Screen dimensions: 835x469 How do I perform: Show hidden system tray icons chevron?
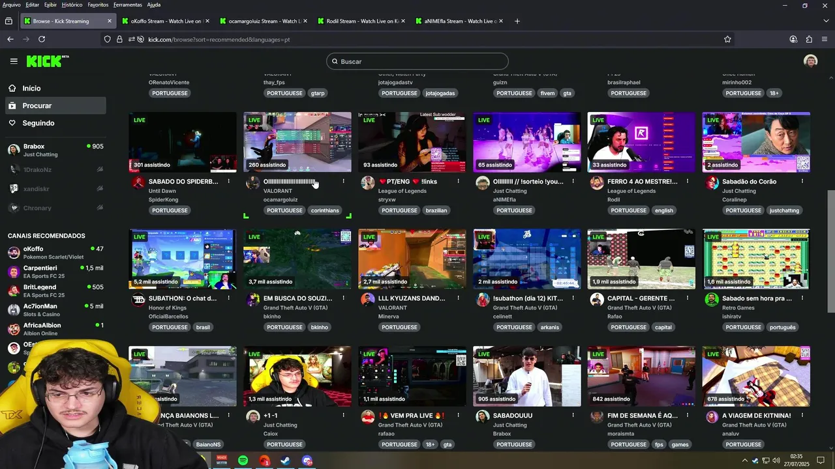pyautogui.click(x=745, y=461)
